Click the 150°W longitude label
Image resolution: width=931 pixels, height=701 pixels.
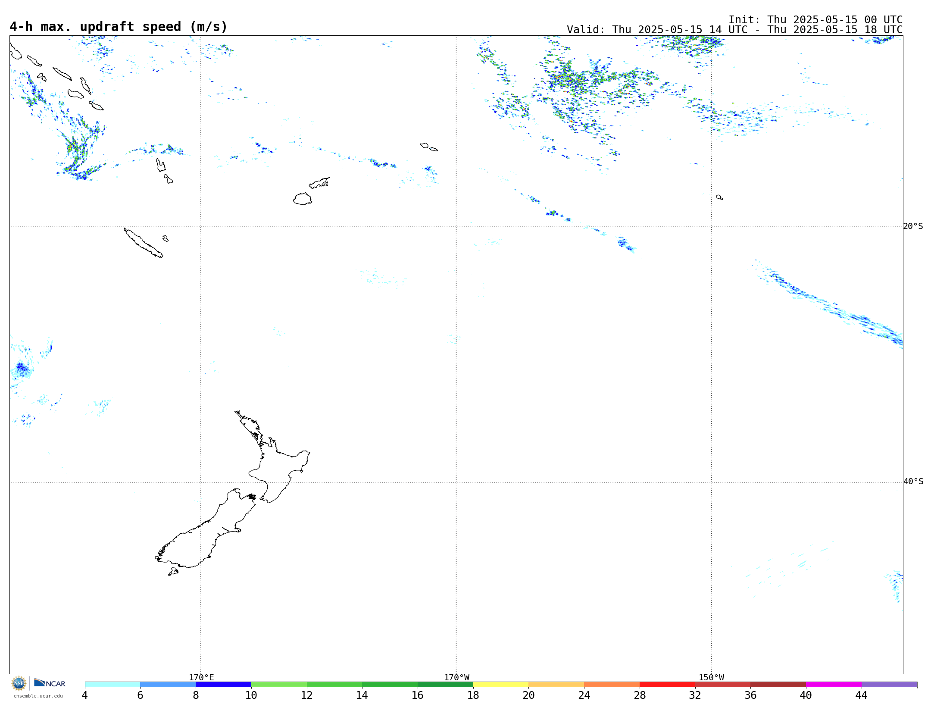[711, 677]
